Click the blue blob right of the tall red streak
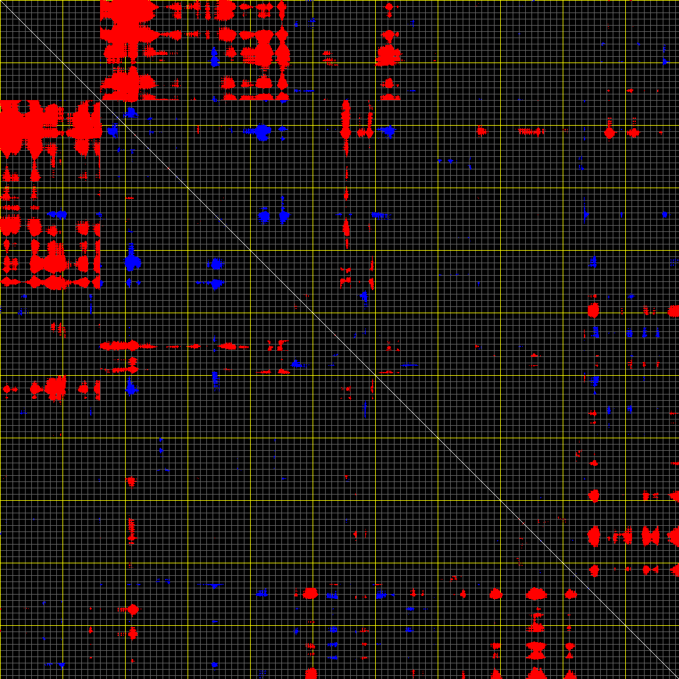This screenshot has width=679, height=679. [389, 131]
